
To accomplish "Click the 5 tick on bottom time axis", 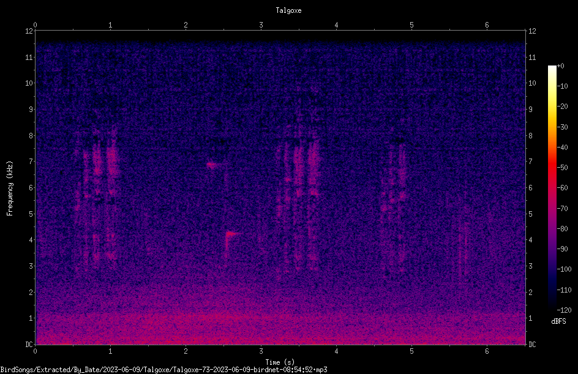I will pos(411,351).
